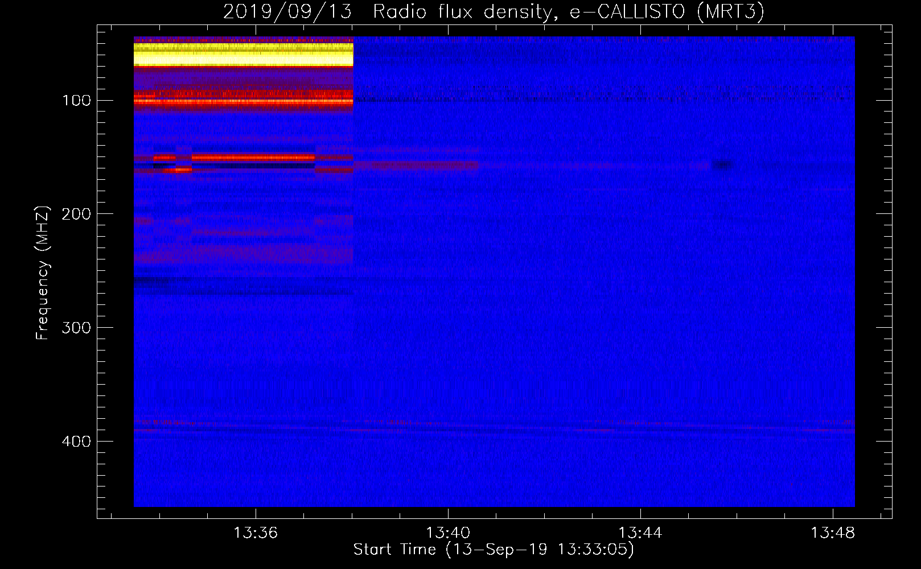The height and width of the screenshot is (569, 921).
Task: Click the 100 frequency tick label
Action: pos(76,101)
